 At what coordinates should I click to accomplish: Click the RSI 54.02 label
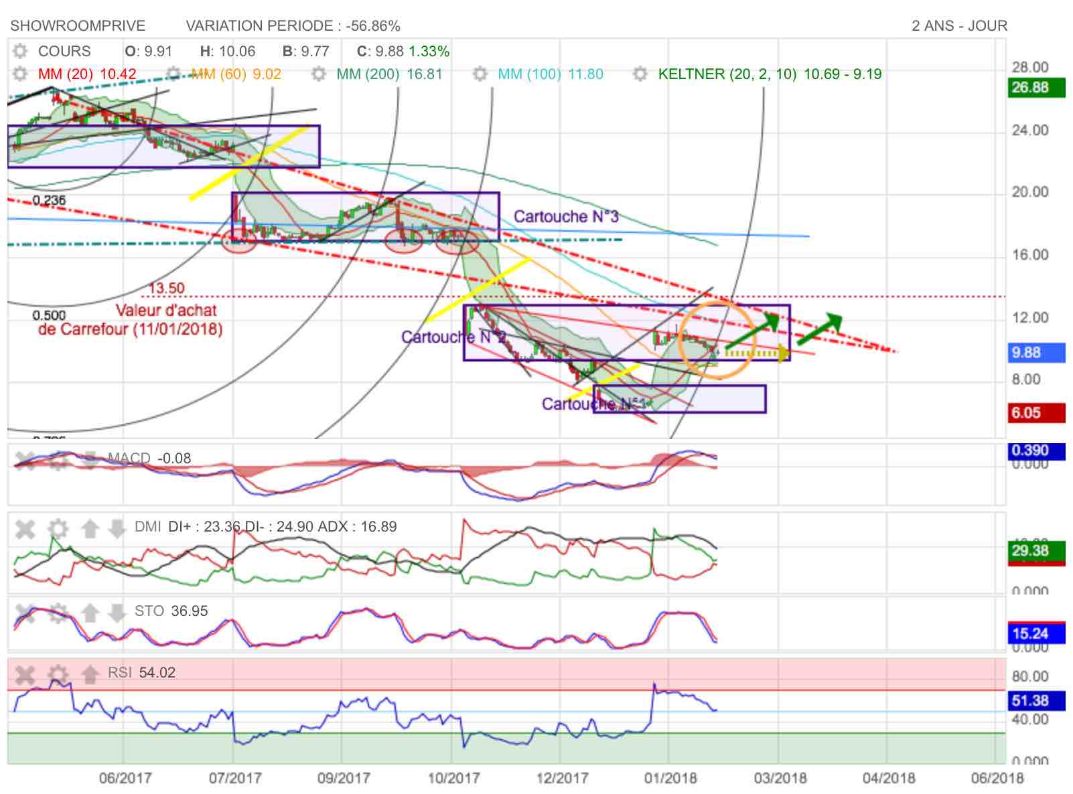141,673
